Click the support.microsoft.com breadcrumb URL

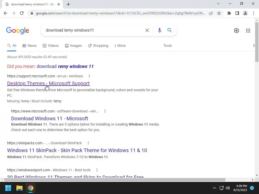tap(45, 76)
